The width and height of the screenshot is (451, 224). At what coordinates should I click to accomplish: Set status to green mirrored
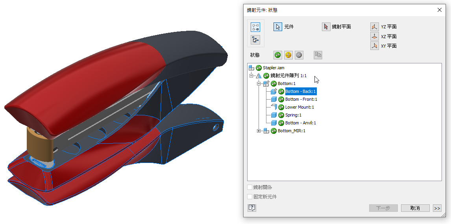[277, 55]
